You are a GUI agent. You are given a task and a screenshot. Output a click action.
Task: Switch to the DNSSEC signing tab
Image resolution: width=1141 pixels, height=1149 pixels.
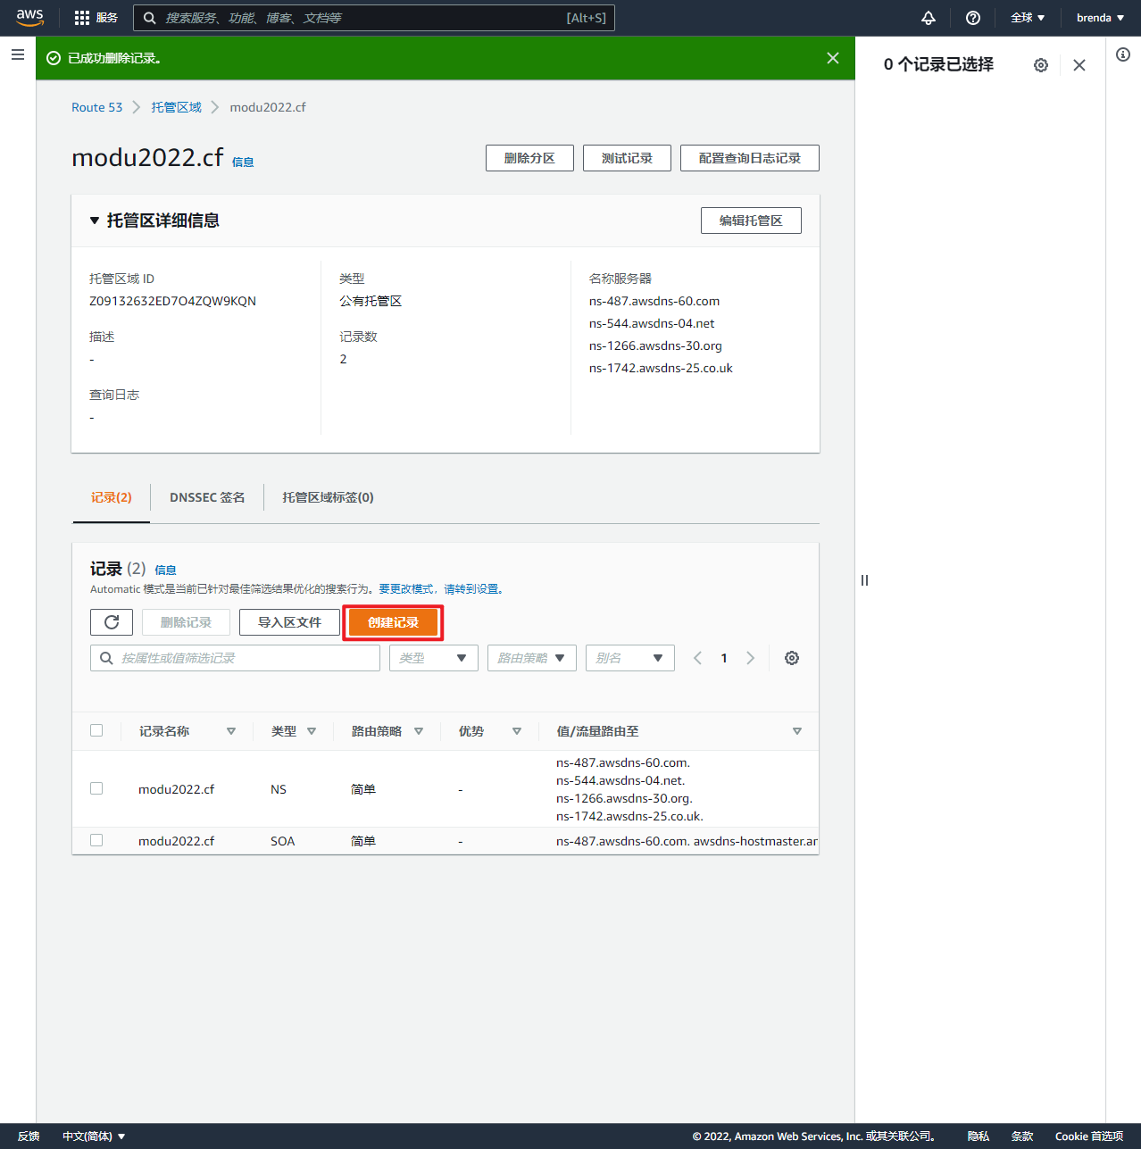point(207,497)
